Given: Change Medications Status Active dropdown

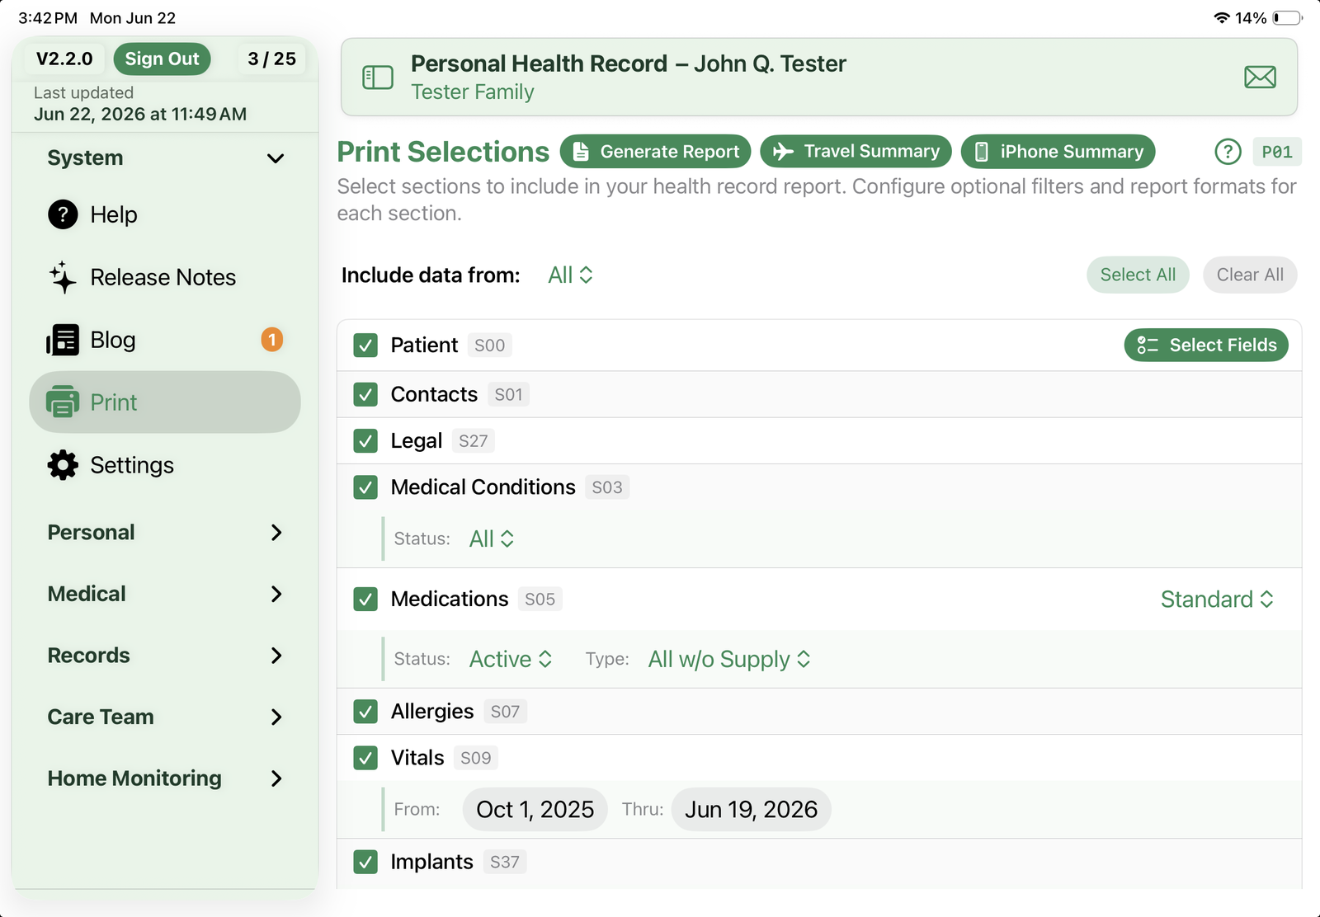Looking at the screenshot, I should [x=511, y=660].
